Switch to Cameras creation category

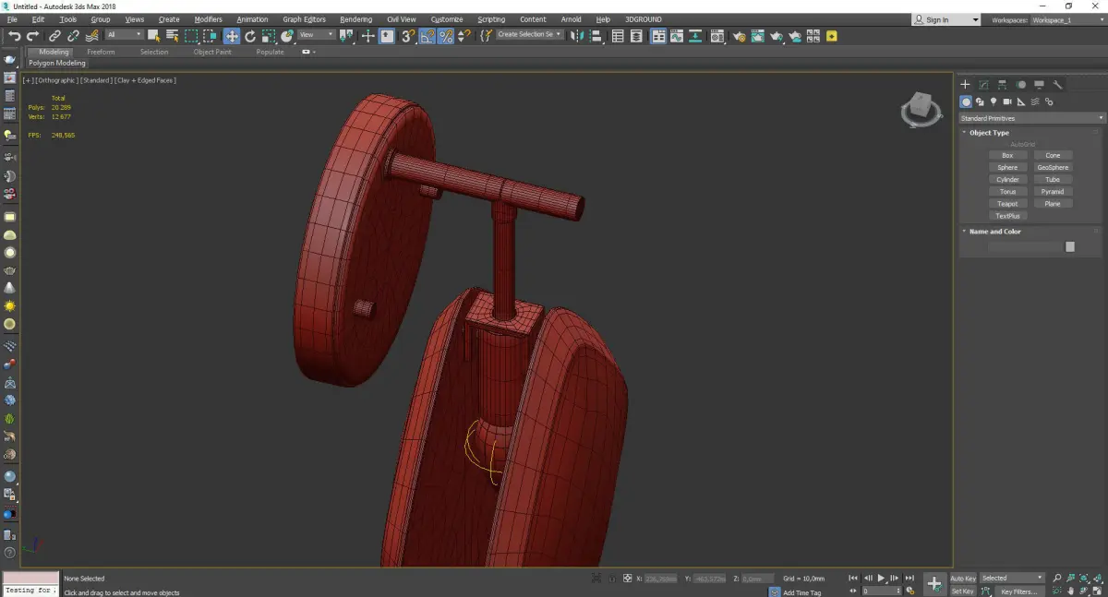pyautogui.click(x=1007, y=101)
